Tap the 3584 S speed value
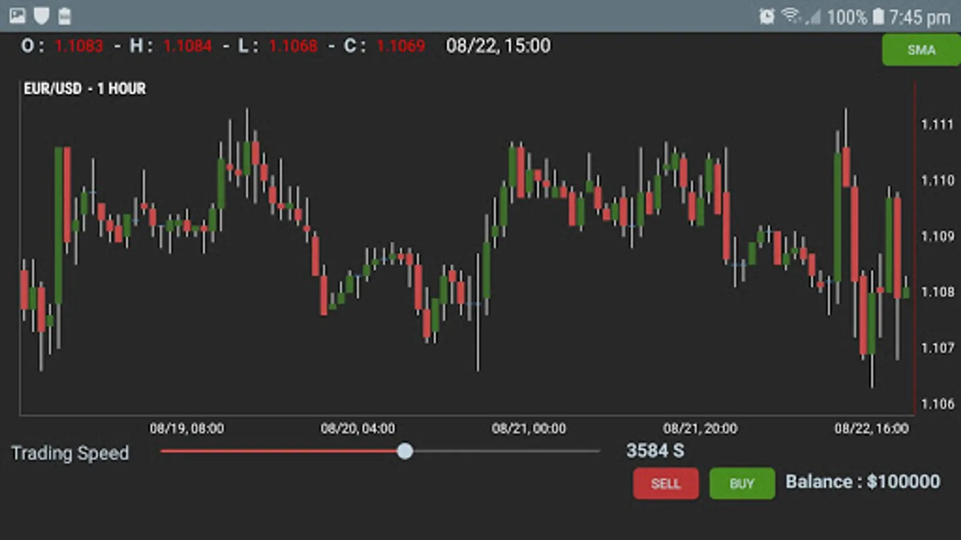 tap(655, 451)
